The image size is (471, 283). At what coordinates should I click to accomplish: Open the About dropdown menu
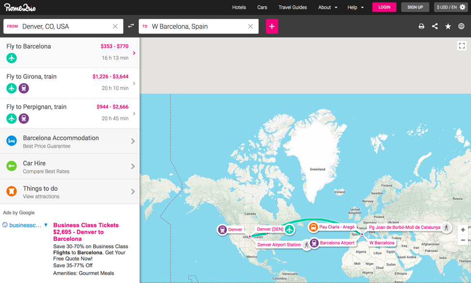point(327,7)
